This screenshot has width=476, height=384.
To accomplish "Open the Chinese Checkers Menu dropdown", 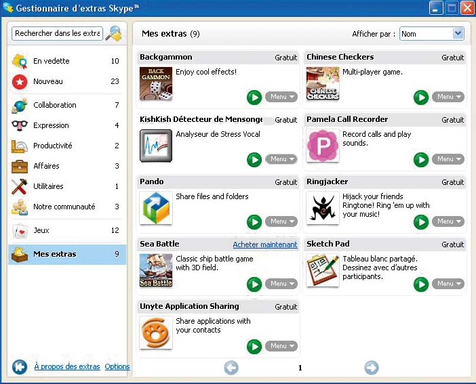I will pyautogui.click(x=448, y=97).
